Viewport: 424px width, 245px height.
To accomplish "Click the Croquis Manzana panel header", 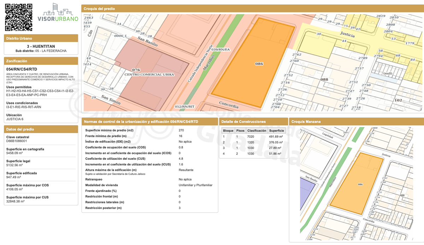I will click(x=356, y=122).
